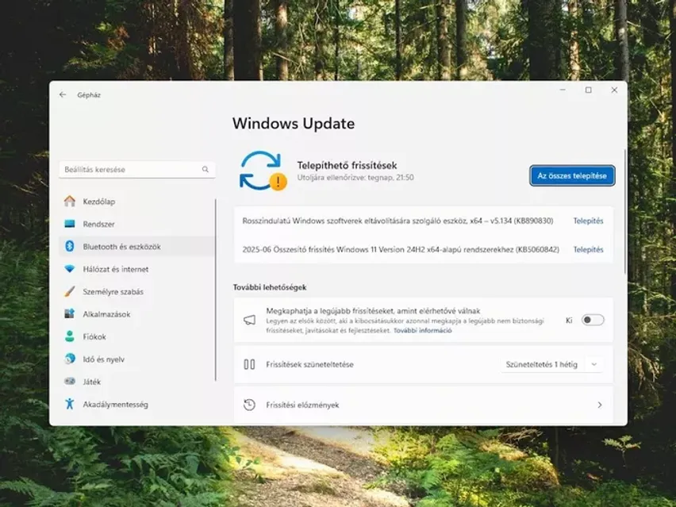This screenshot has width=676, height=507.
Task: Click the Utoljára ellenőrizve: tegnap, 21:50 text
Action: click(x=355, y=177)
